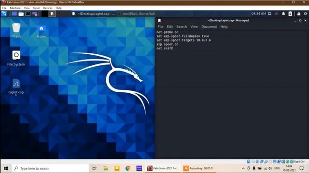Click the power manager battery icon
309x173 pixels.
[290, 14]
